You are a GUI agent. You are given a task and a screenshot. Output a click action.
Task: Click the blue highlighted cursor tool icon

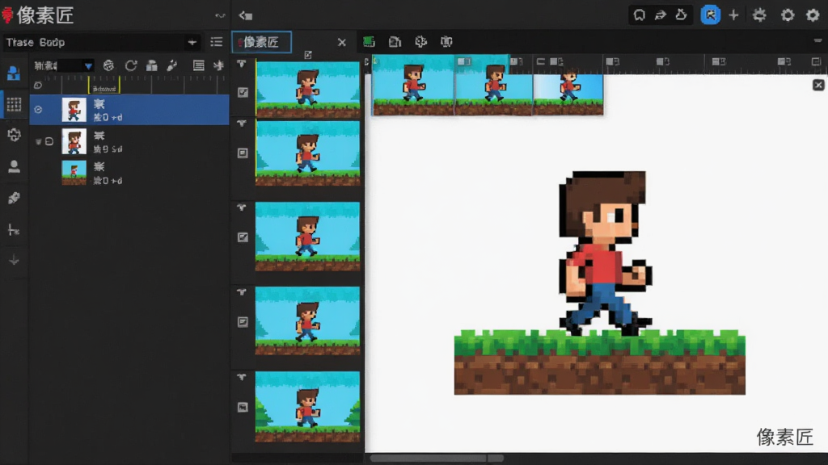(x=710, y=15)
